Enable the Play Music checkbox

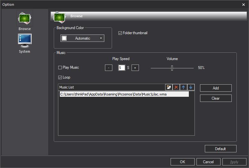(60, 68)
